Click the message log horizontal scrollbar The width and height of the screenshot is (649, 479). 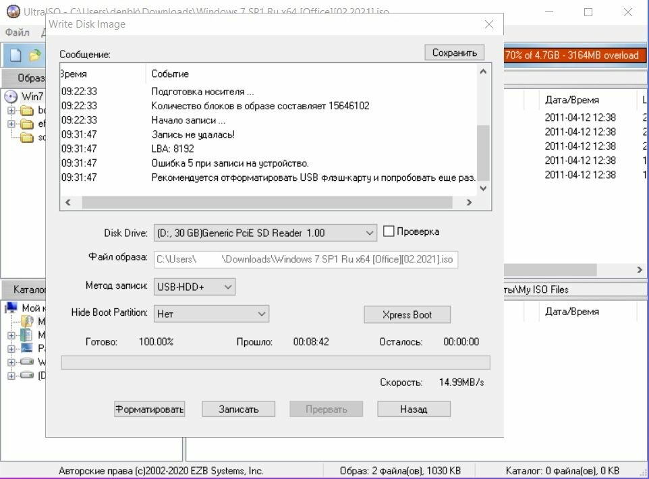267,202
